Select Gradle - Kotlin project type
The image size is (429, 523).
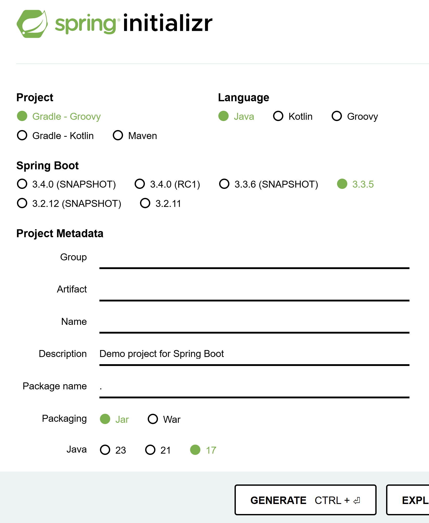[x=22, y=135]
